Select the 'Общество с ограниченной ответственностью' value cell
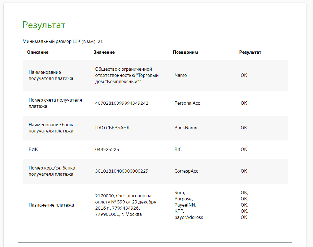This screenshot has width=313, height=247. pyautogui.click(x=127, y=75)
